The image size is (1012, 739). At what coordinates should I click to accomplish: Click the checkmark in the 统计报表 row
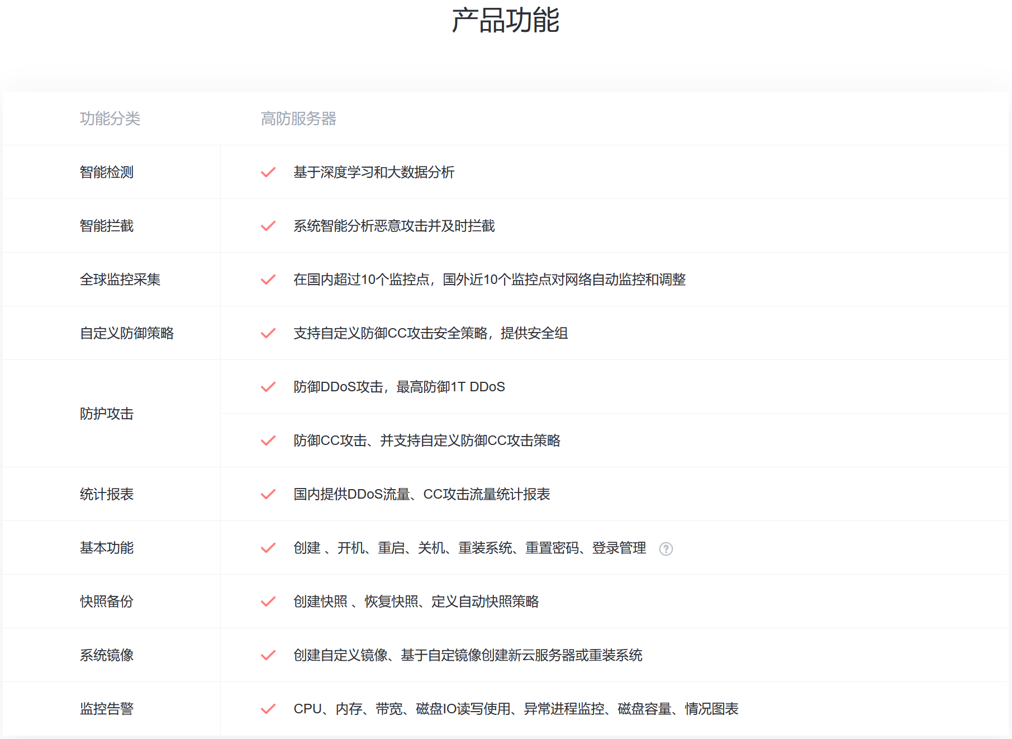(x=268, y=494)
